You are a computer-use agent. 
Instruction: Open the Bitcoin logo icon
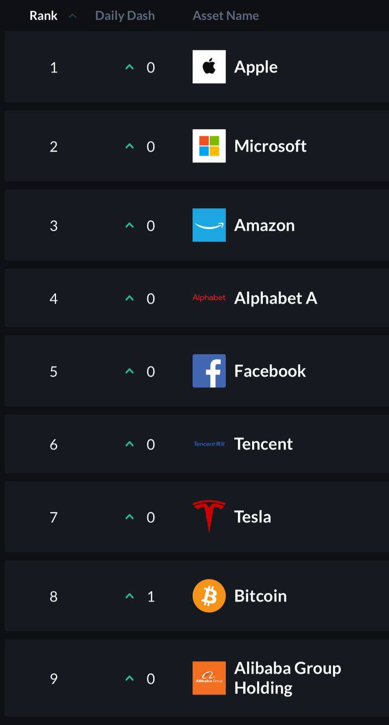click(209, 596)
